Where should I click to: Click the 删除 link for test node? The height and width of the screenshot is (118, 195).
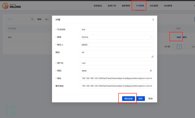click(185, 37)
